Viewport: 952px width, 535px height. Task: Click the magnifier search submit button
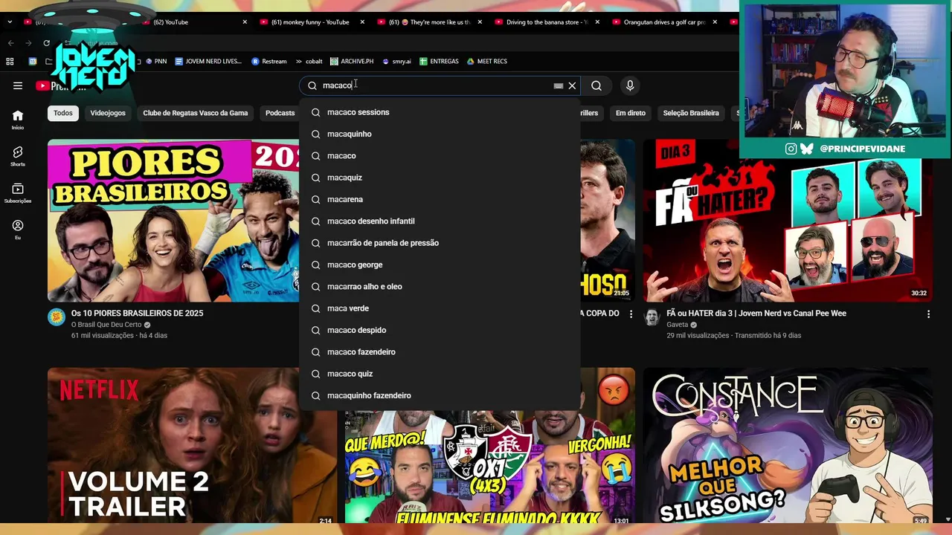(x=596, y=85)
